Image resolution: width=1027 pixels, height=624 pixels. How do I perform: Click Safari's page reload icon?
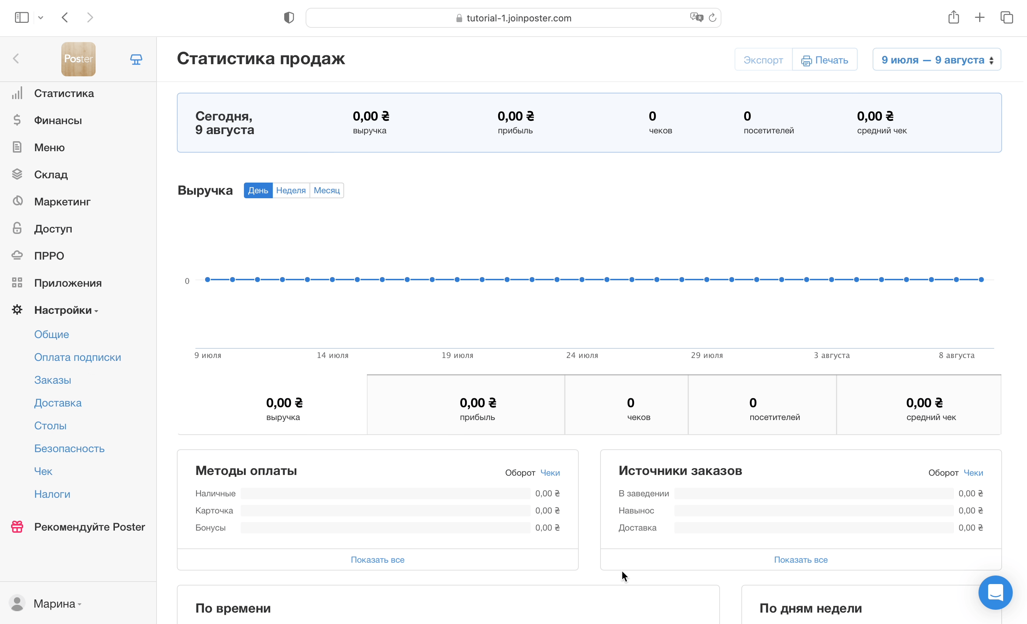(x=712, y=18)
